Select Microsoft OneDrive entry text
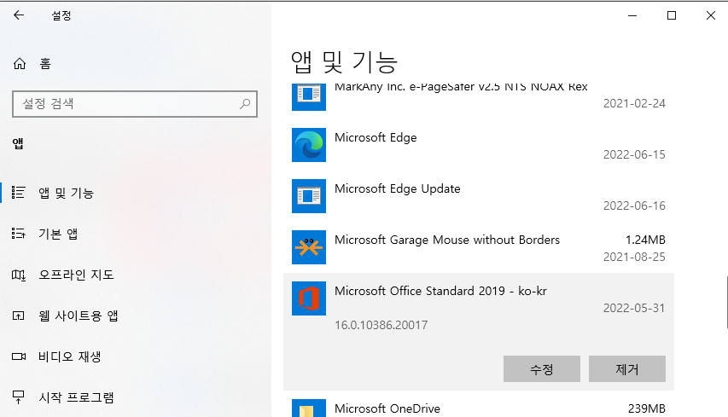This screenshot has width=728, height=417. tap(387, 408)
